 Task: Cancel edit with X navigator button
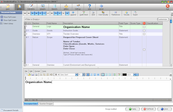52,13
